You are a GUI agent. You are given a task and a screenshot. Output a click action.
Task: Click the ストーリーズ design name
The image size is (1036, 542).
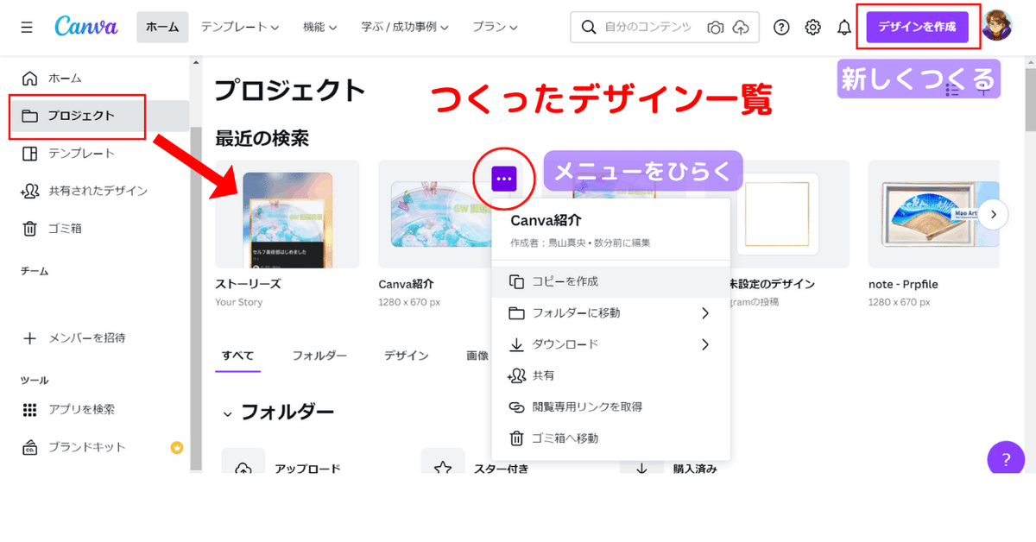248,284
